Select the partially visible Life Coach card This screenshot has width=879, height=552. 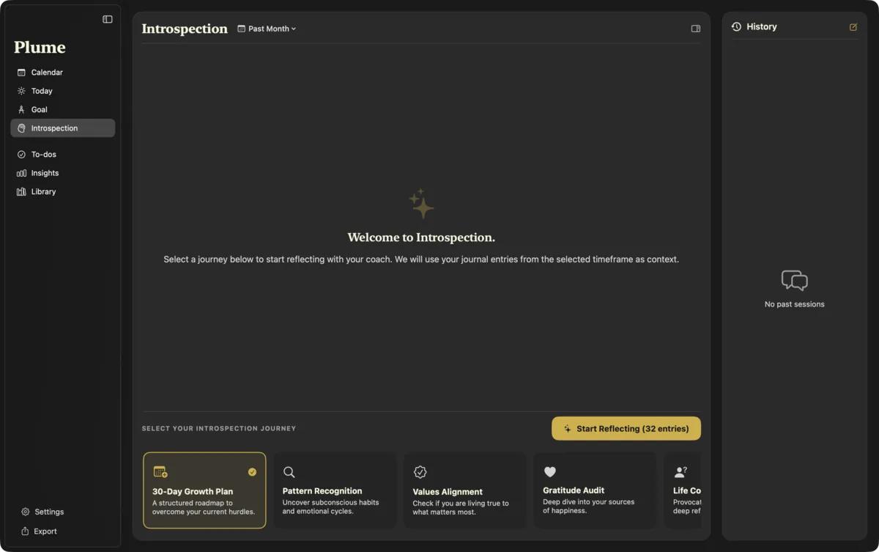[683, 490]
